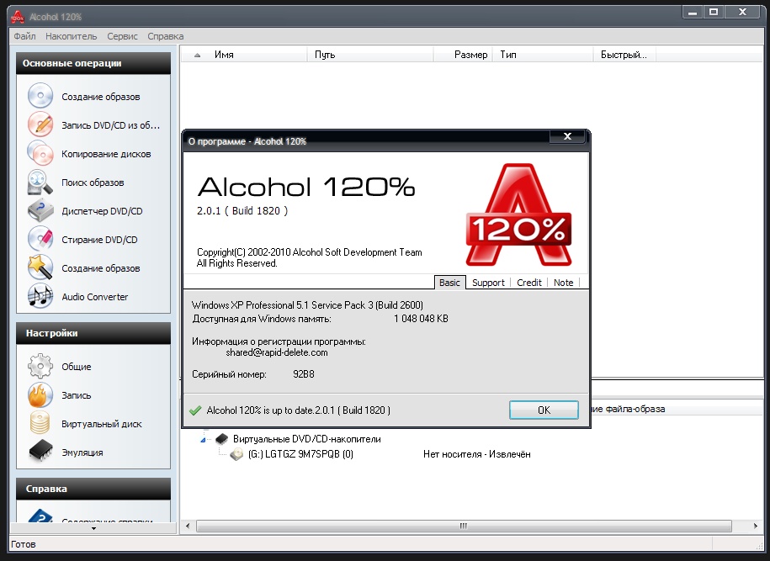Viewport: 770px width, 561px height.
Task: Toggle sort arrow beside Имя column
Action: pyautogui.click(x=198, y=55)
